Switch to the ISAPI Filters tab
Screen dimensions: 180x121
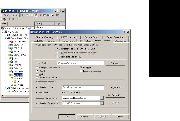[85, 41]
